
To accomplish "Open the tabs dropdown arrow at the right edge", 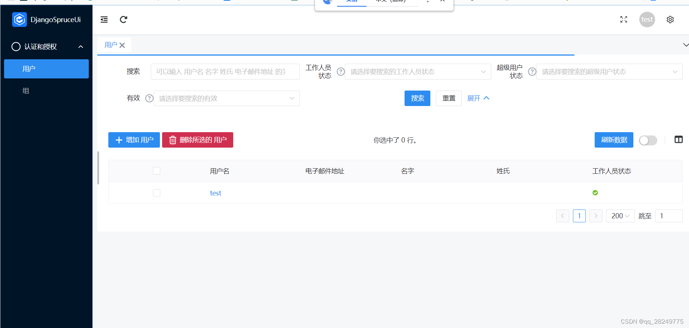I will (x=685, y=45).
